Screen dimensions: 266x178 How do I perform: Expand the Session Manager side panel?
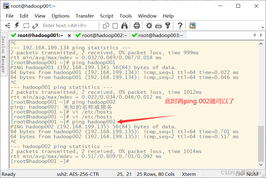(x=3, y=54)
